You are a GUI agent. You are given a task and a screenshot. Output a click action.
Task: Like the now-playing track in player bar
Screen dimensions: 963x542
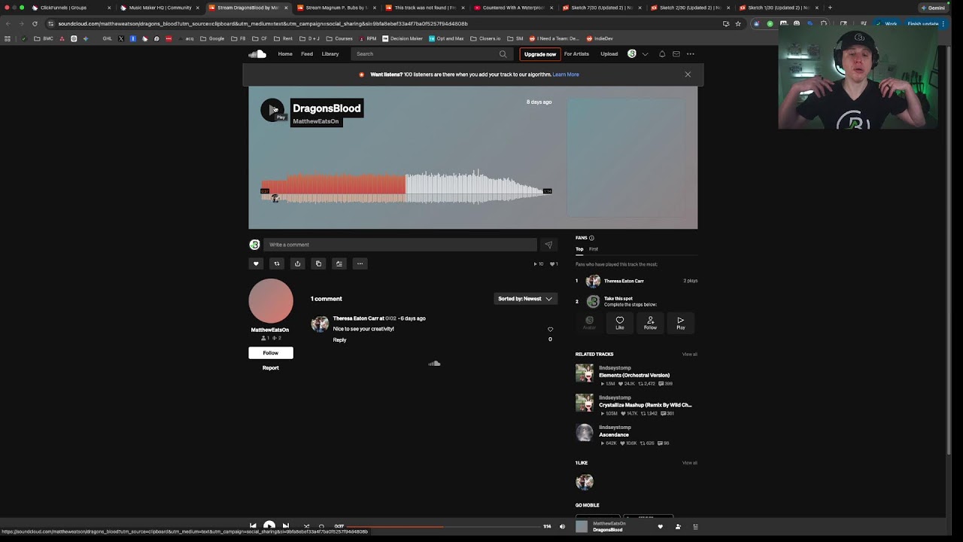pos(661,527)
